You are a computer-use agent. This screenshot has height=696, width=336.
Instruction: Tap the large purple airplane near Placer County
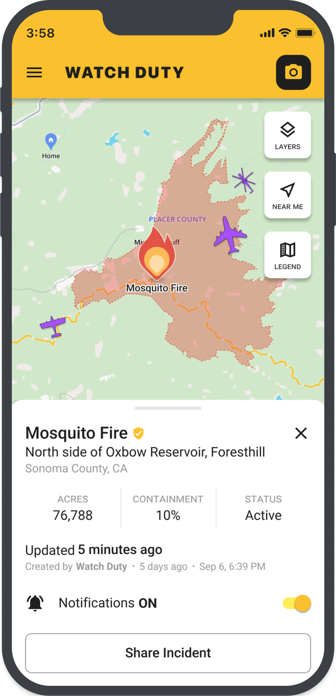pos(231,235)
